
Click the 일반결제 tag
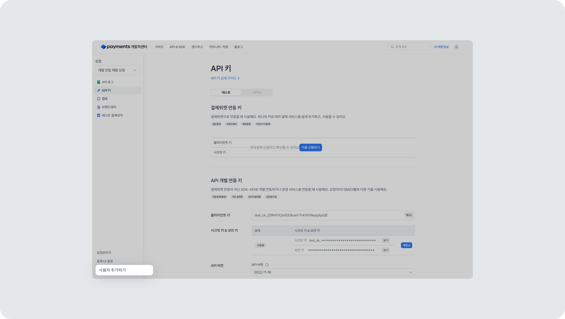[216, 124]
